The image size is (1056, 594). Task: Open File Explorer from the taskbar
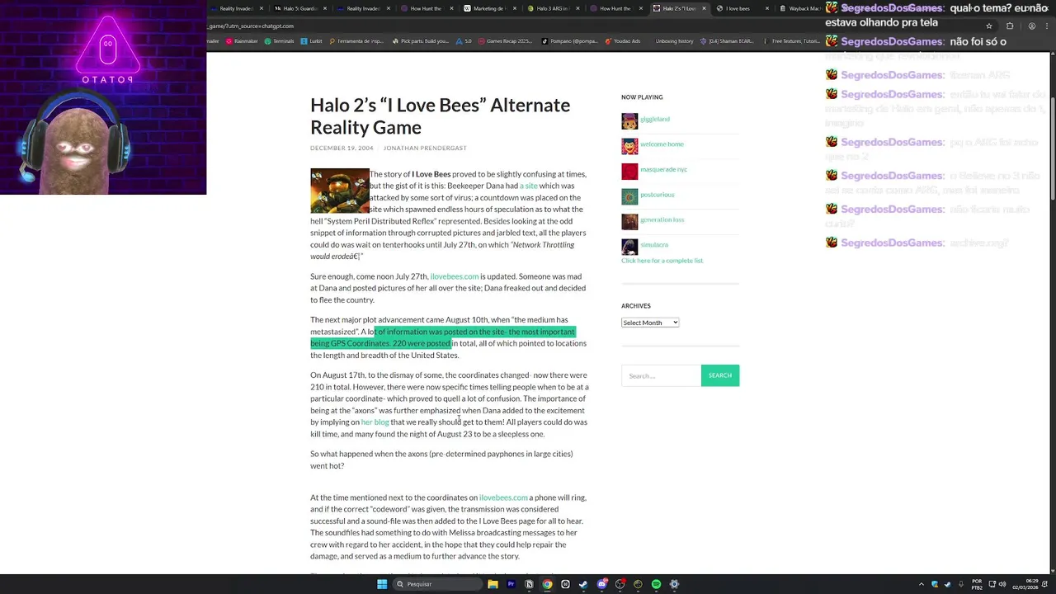coord(493,584)
